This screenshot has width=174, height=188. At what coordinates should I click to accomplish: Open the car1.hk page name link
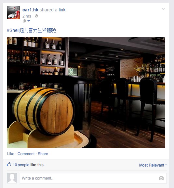[x=31, y=10]
